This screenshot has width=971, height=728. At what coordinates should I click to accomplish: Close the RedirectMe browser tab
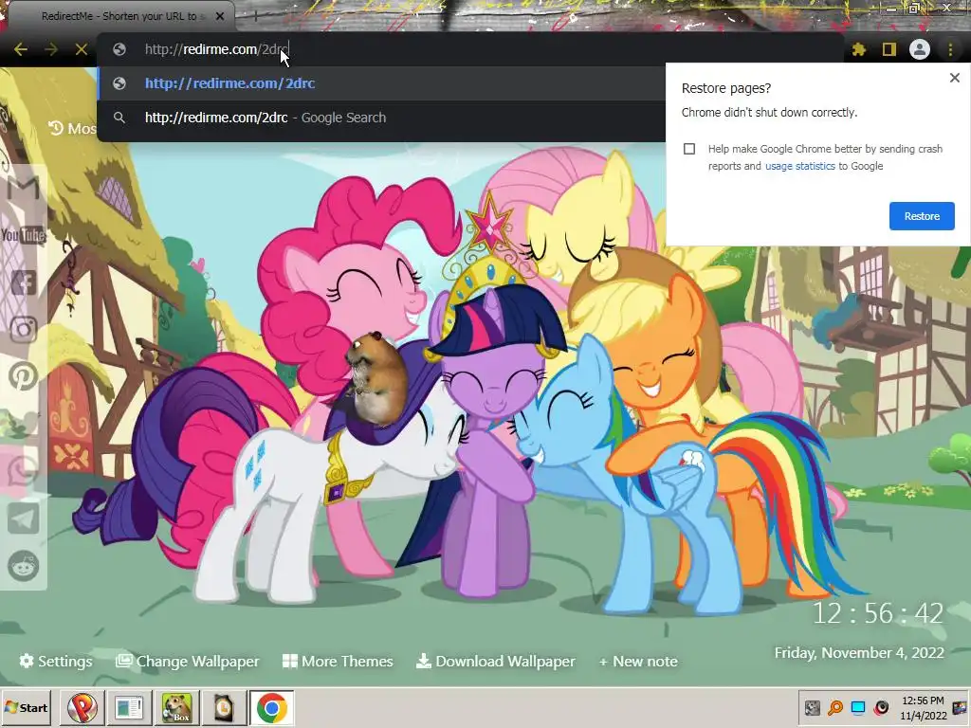[220, 16]
